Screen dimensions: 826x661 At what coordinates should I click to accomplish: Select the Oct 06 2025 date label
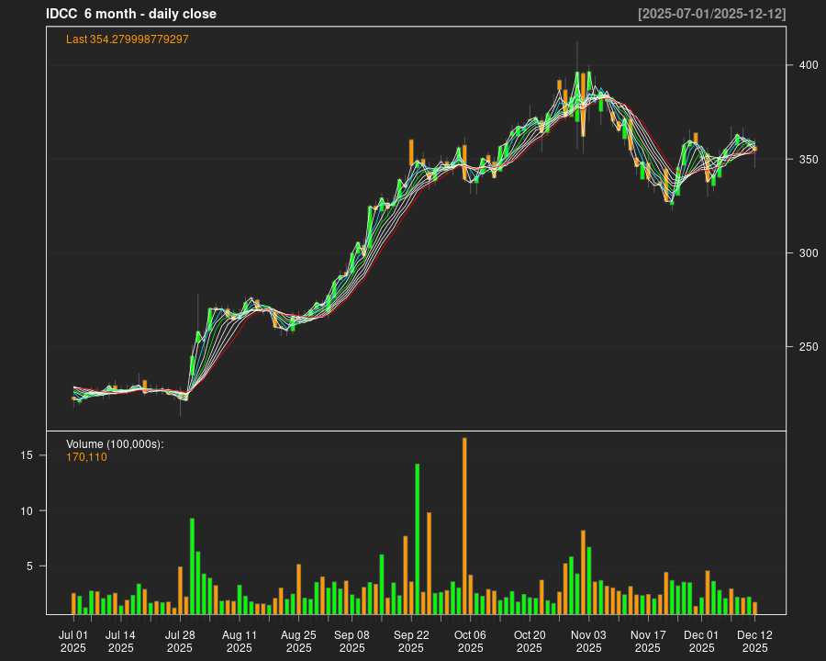470,641
